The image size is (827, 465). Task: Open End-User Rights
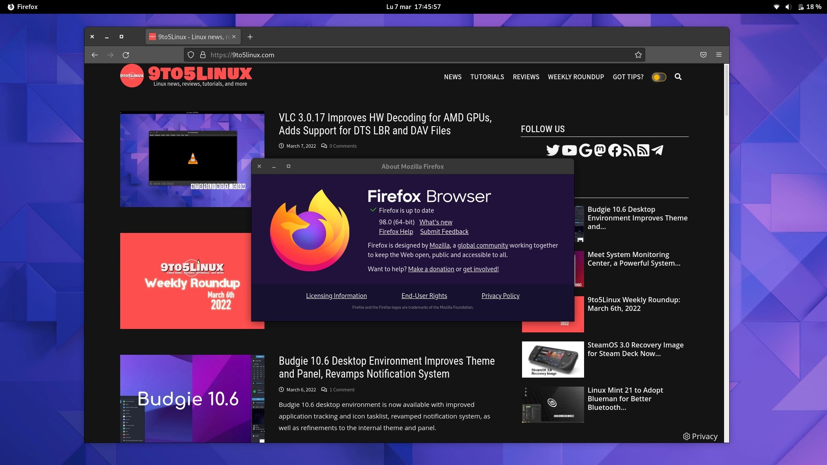[424, 296]
